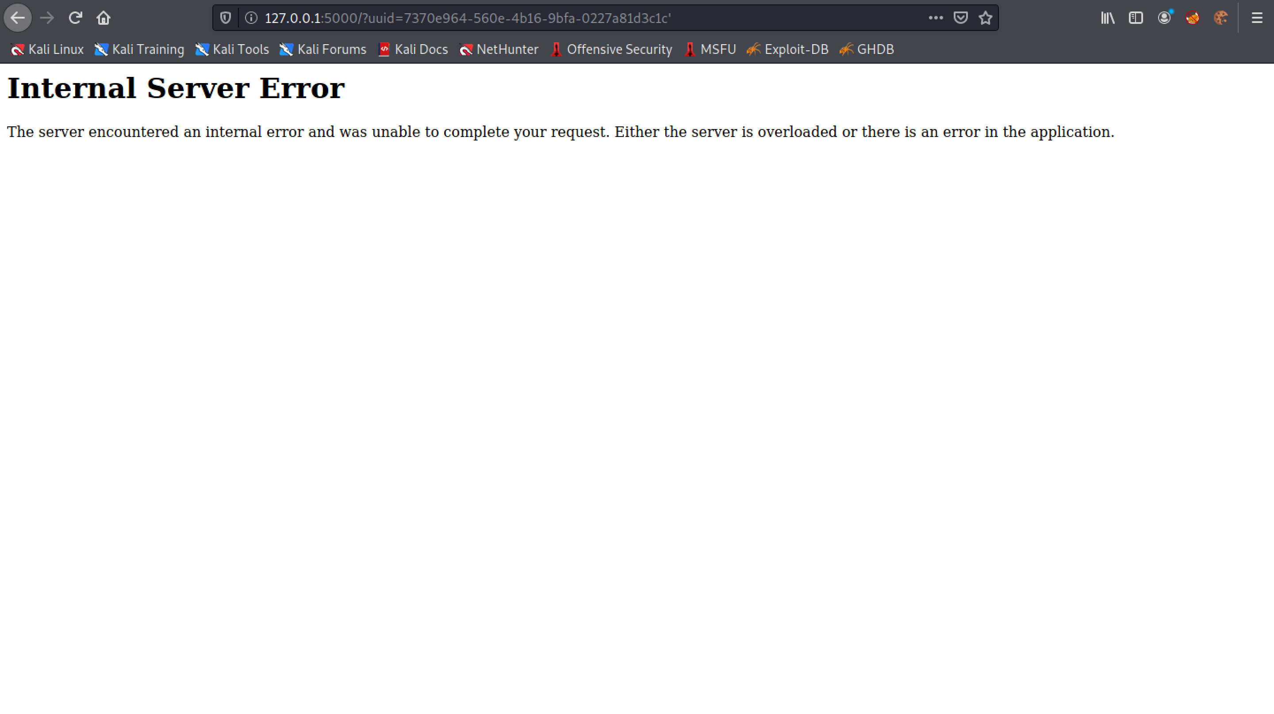Open the NetHunter bookmark
Viewport: 1274px width, 714px height.
499,49
